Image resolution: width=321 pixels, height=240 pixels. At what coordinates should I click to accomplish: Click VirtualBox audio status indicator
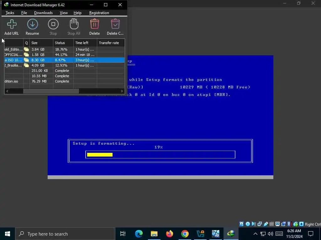point(254,224)
